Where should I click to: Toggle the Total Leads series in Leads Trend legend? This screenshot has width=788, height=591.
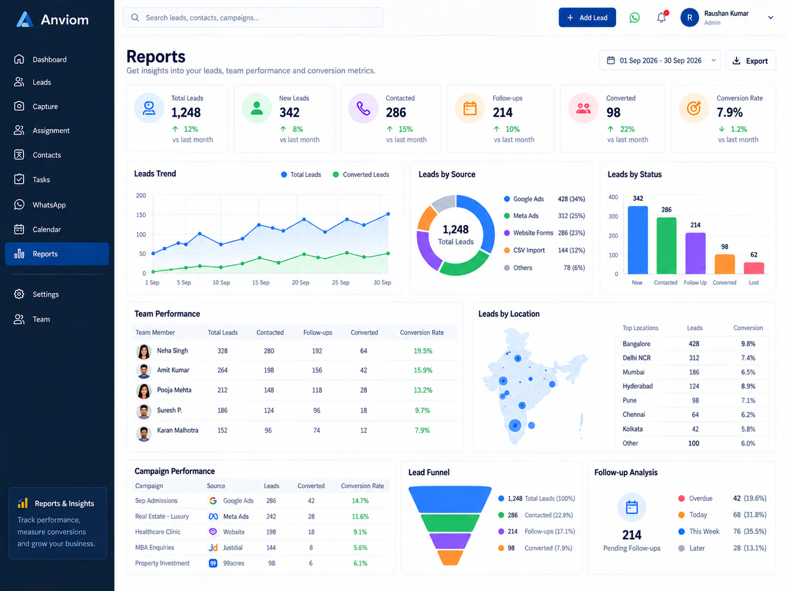pos(301,175)
